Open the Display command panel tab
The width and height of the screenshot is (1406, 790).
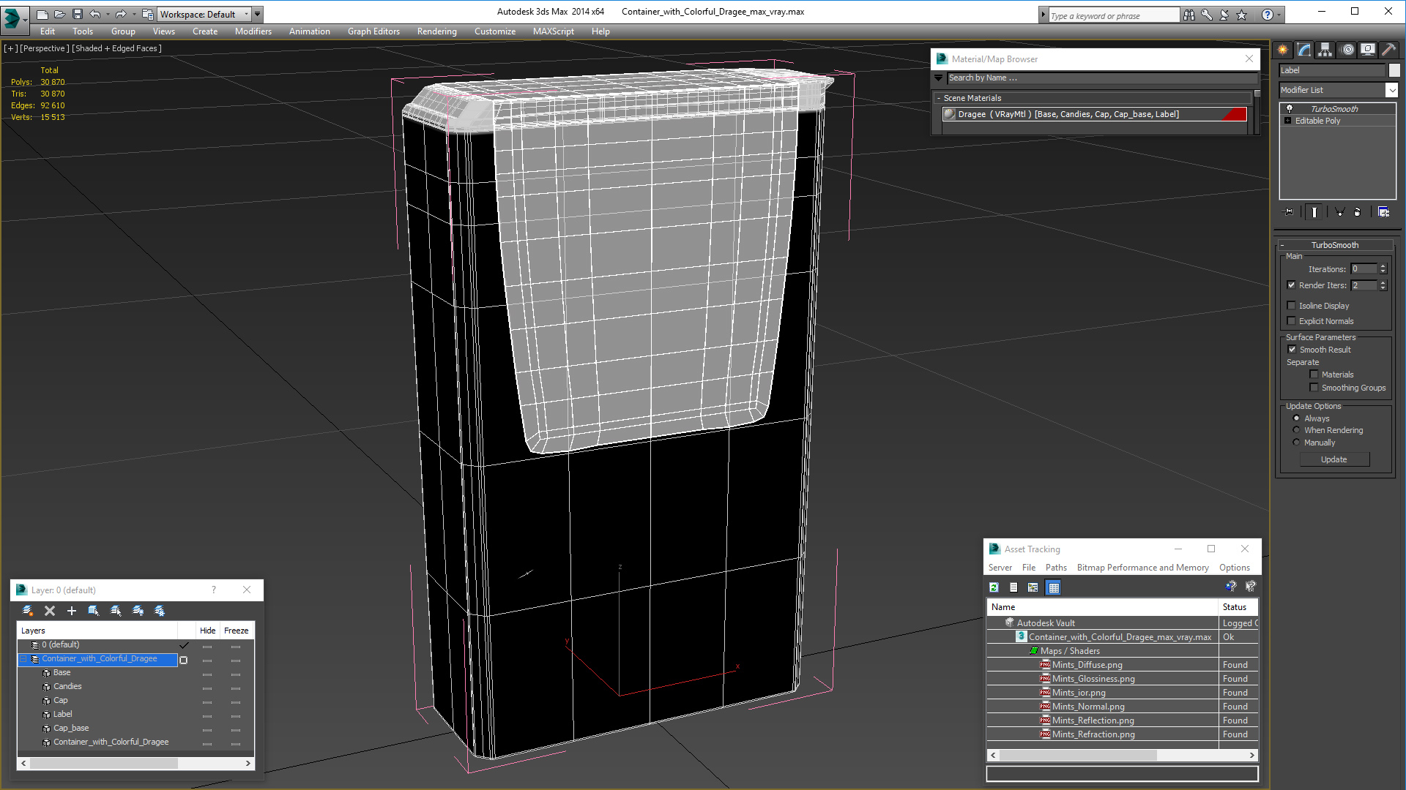(1368, 50)
